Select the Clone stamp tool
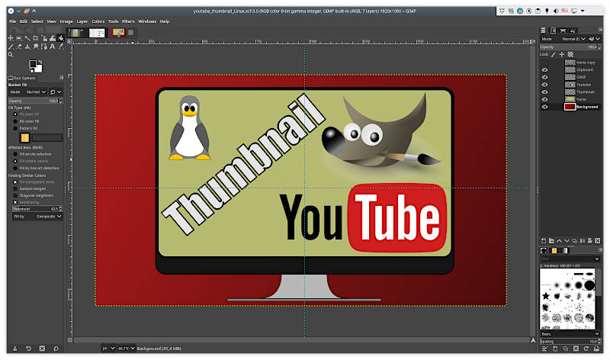 (27, 47)
